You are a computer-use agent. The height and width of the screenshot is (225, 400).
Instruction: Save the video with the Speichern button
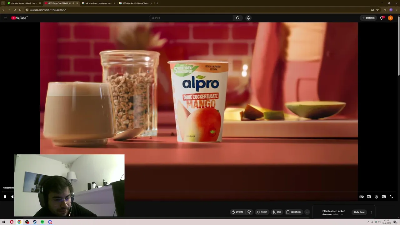point(293,212)
